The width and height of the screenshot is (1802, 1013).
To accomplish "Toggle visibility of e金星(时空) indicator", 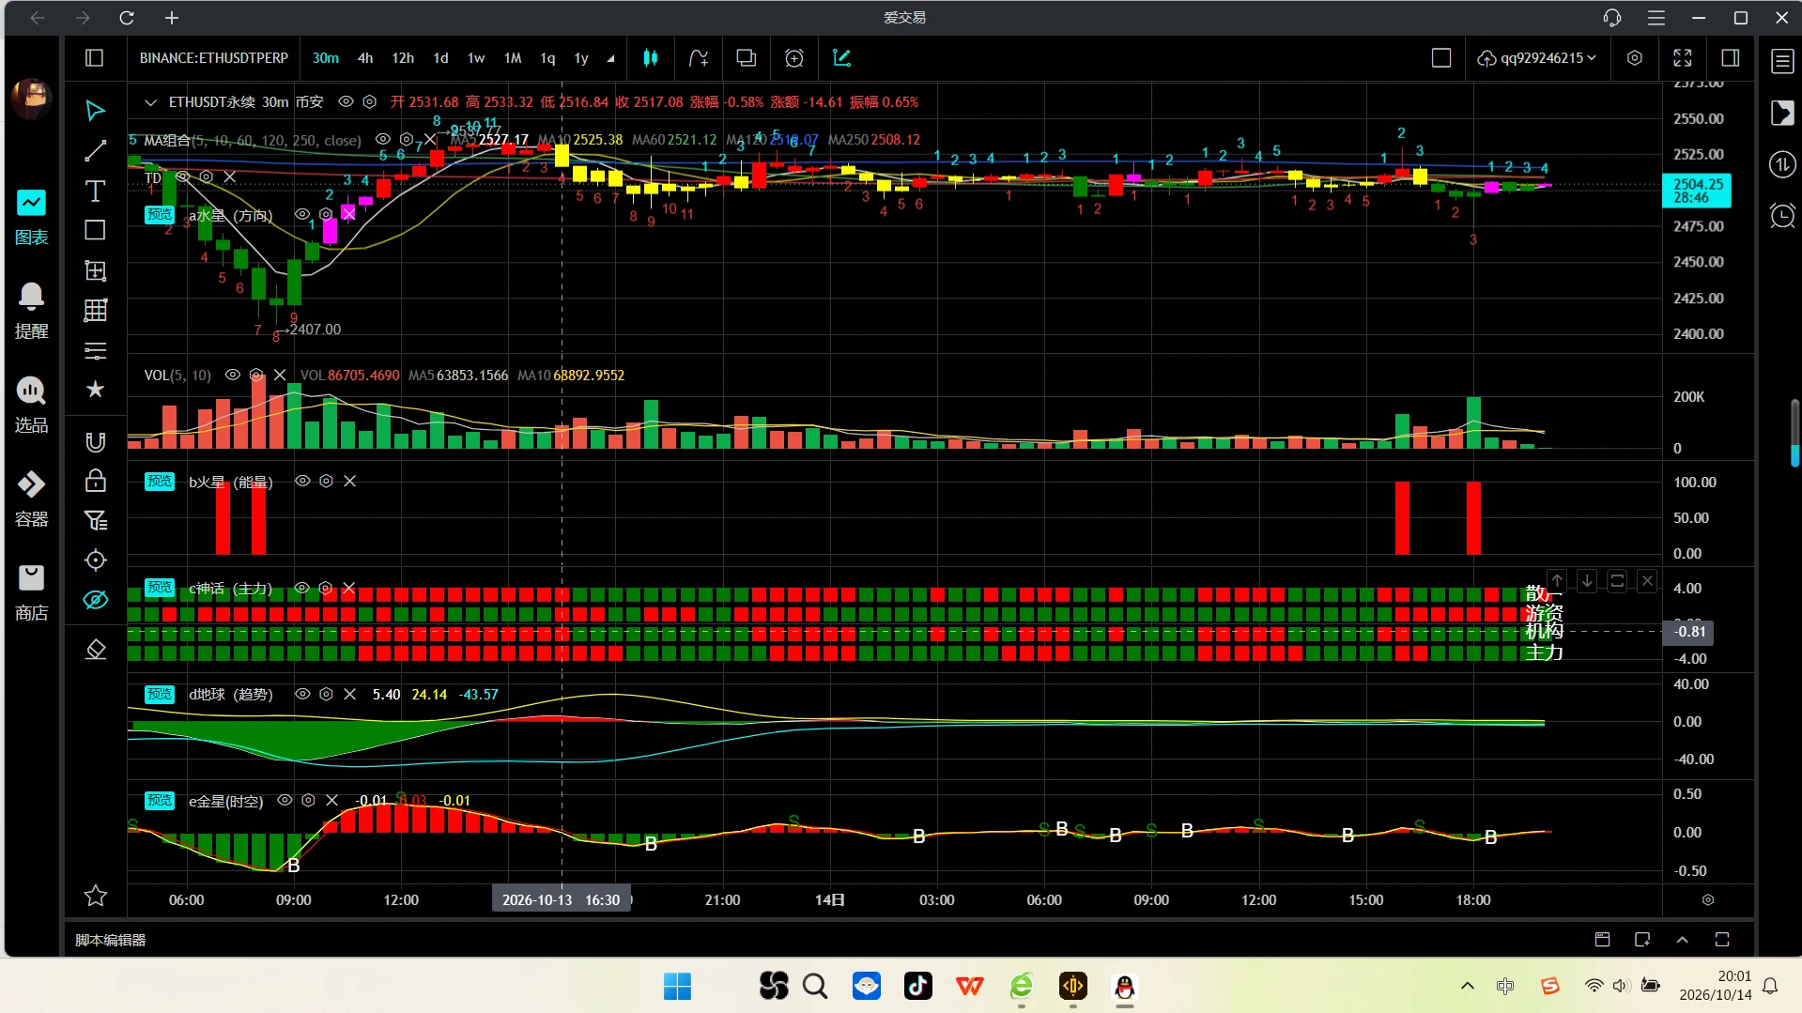I will click(285, 800).
